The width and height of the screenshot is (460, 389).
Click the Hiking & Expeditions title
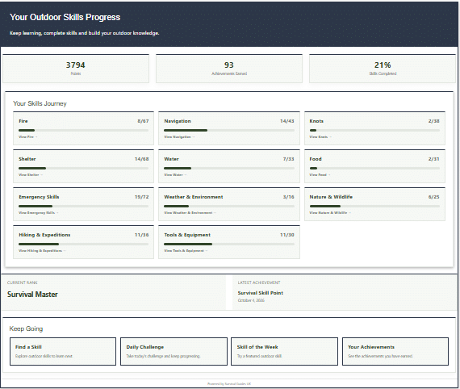click(44, 235)
